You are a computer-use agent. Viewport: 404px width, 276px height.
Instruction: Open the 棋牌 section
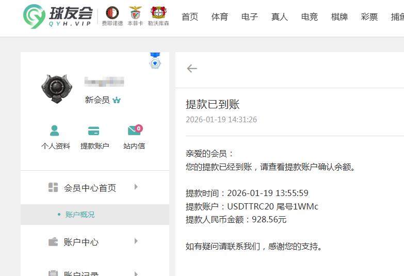click(340, 17)
